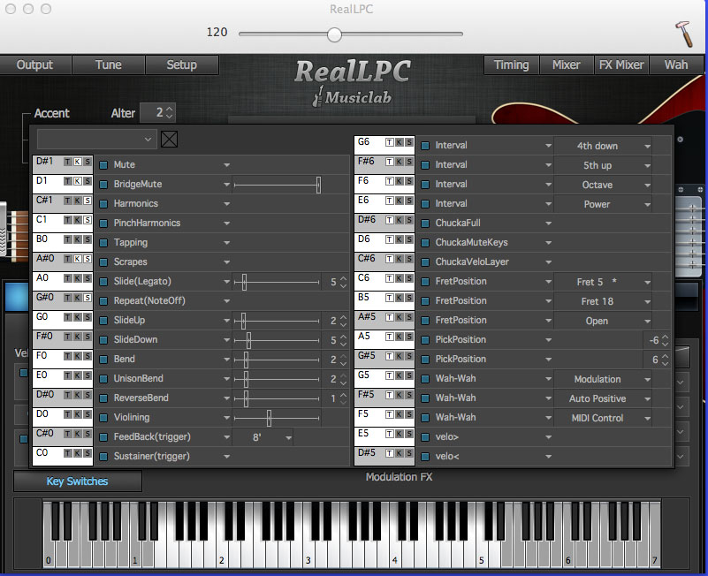This screenshot has height=576, width=708.
Task: Toggle the ChuckaFull checkbox
Action: [425, 223]
